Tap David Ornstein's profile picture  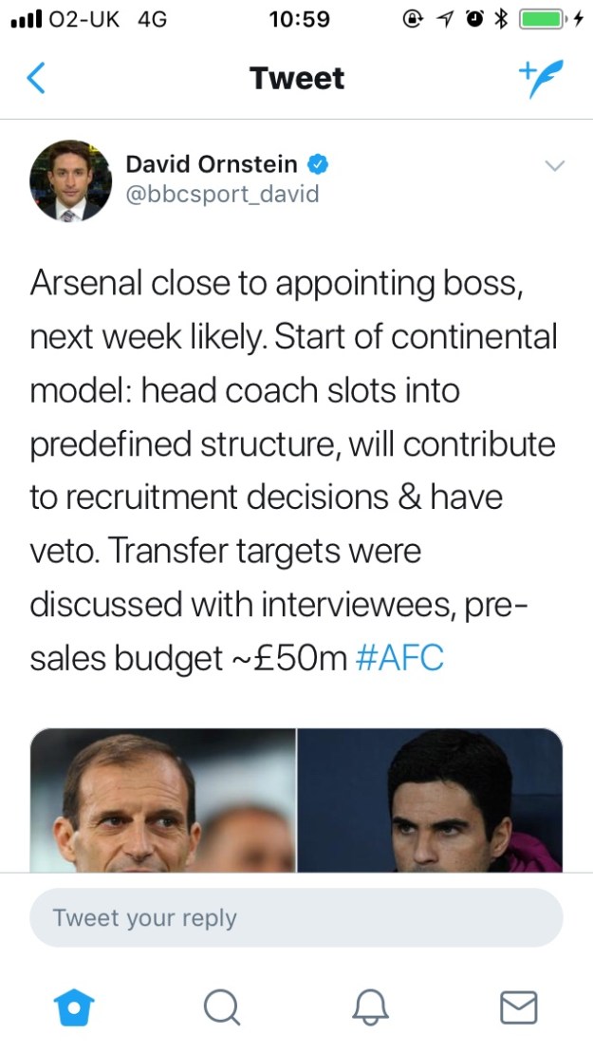(65, 180)
